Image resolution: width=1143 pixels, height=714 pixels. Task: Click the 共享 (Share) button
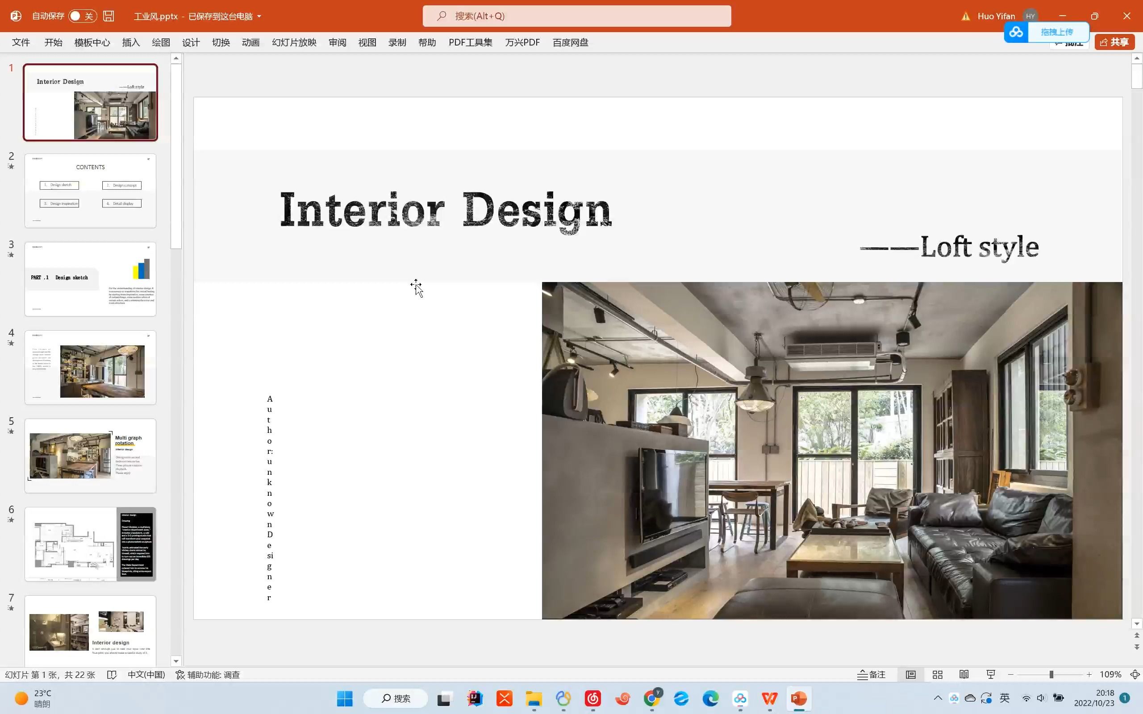(1115, 42)
